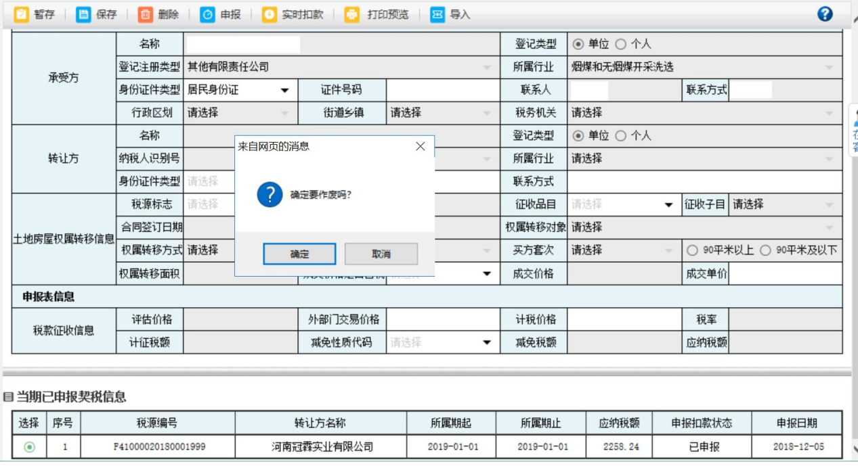Viewport: 858px width, 466px height.
Task: Open help via the blue question mark icon
Action: (x=824, y=14)
